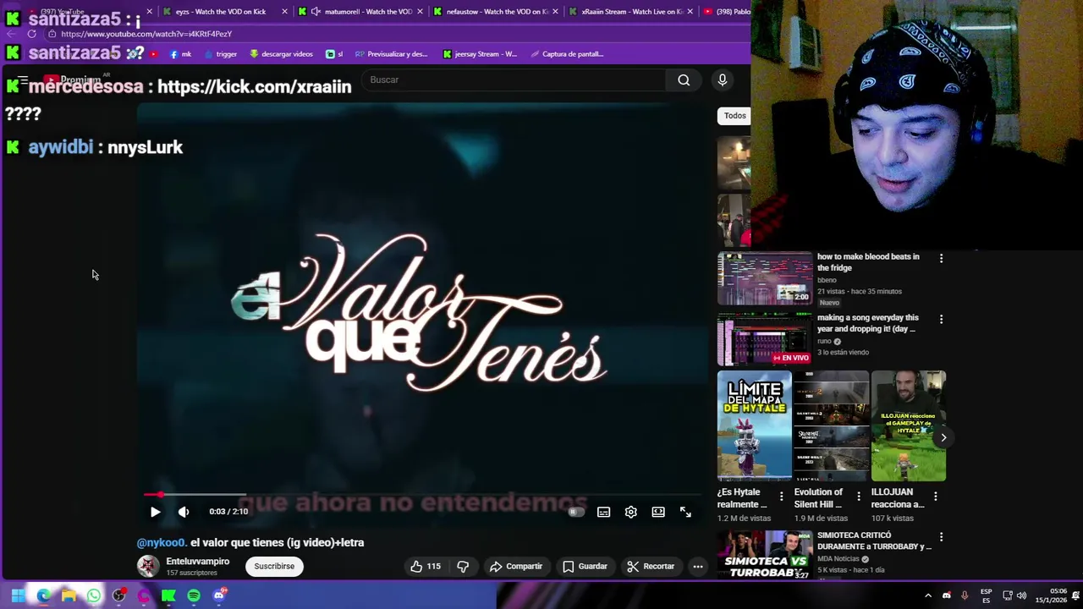Open the 'trigger' bookmark
Viewport: 1083px width, 609px height.
click(x=220, y=54)
